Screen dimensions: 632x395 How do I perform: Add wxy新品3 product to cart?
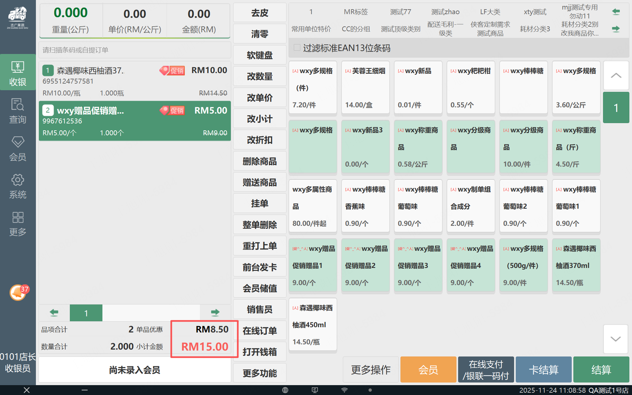pyautogui.click(x=365, y=147)
